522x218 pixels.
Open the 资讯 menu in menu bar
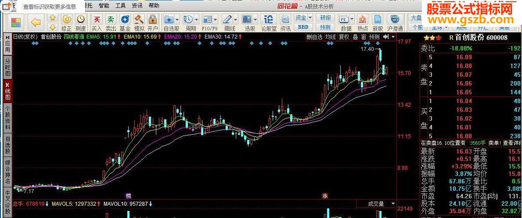tap(137, 6)
